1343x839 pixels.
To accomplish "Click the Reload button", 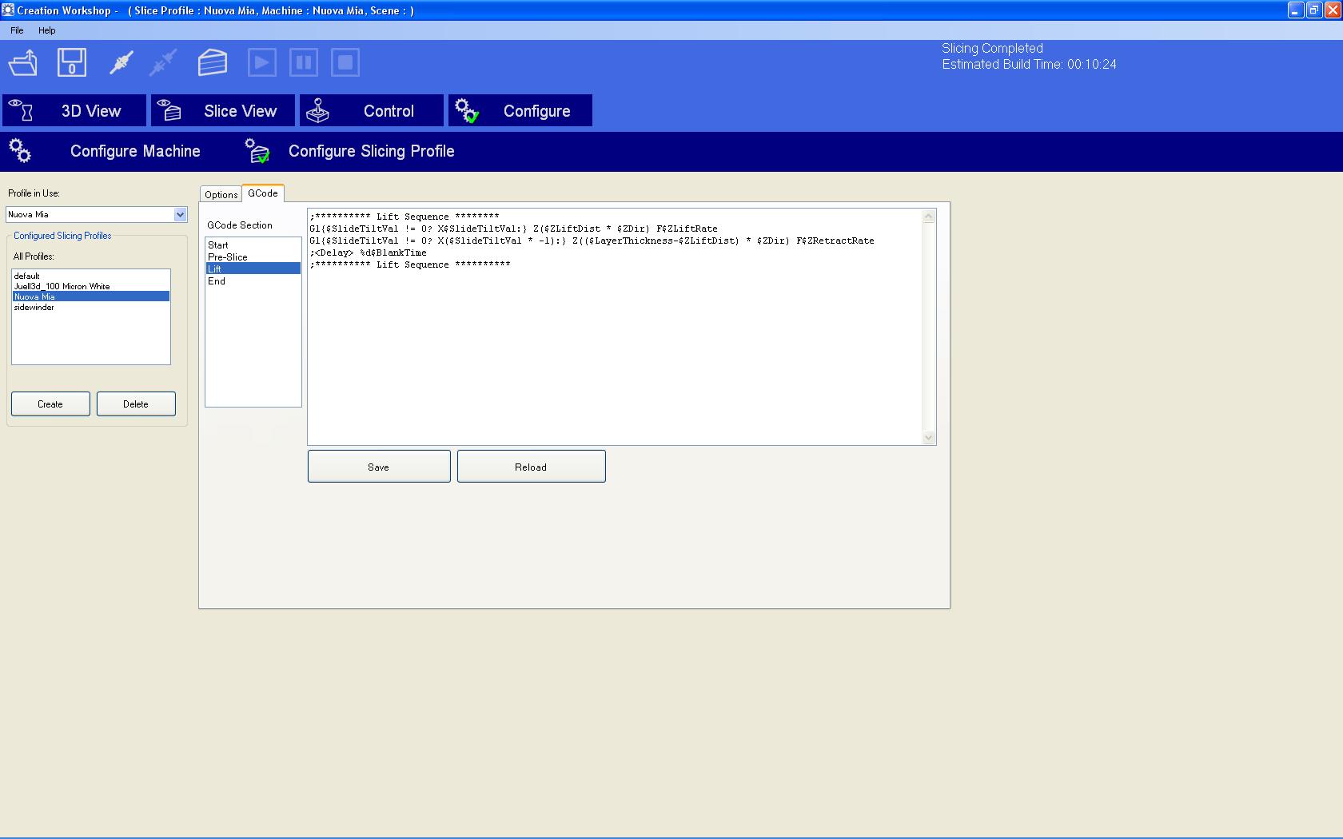I will point(531,467).
